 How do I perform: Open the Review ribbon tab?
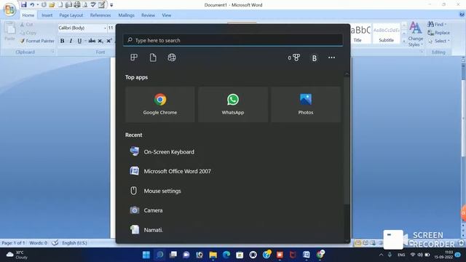(148, 15)
